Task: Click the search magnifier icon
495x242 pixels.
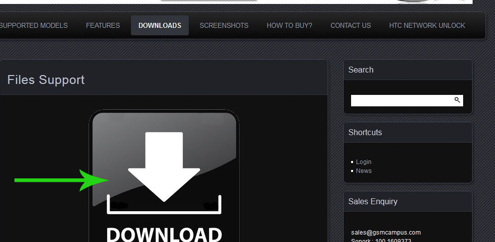Action: coord(457,100)
